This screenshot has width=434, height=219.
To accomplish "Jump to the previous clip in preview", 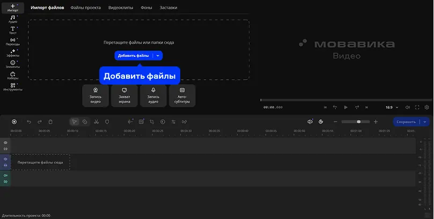I will (x=325, y=108).
